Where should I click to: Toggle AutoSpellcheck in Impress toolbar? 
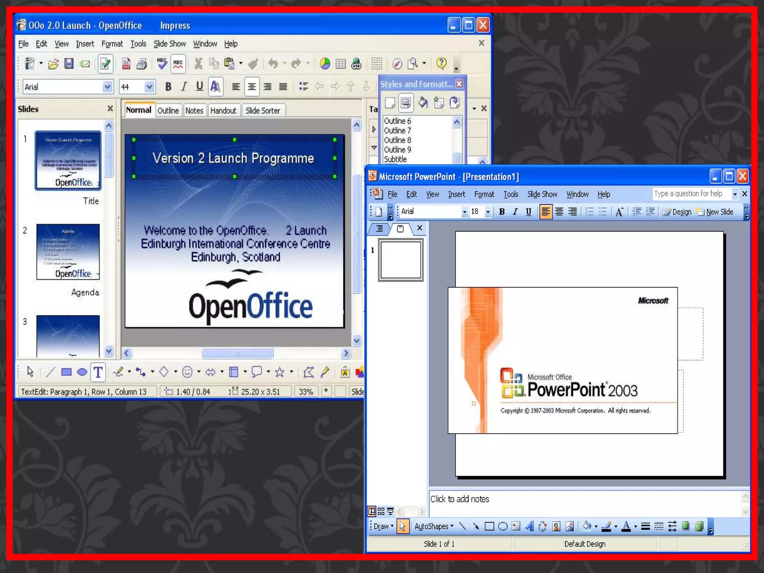(178, 64)
